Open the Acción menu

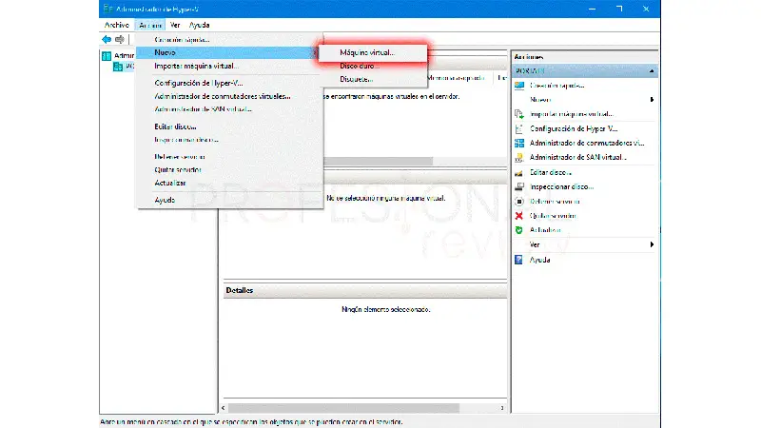(x=150, y=25)
